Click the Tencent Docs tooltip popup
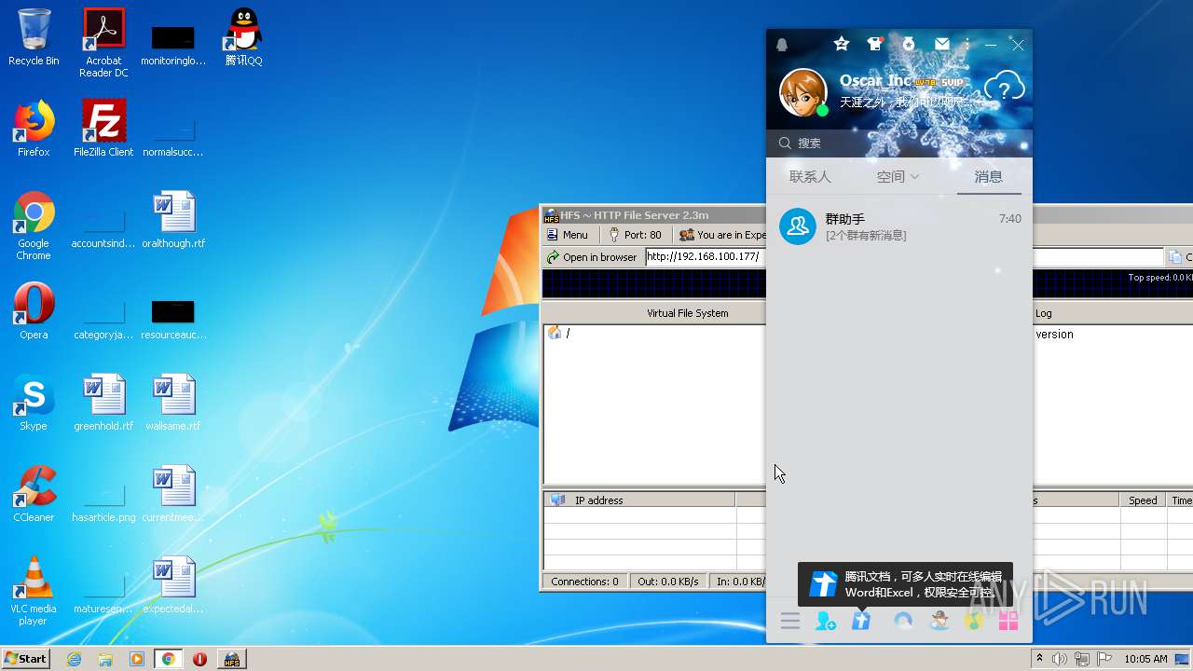The width and height of the screenshot is (1193, 671). (905, 584)
